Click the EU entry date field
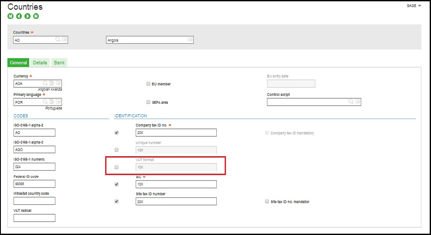Viewport: 431px width, 235px height. (291, 84)
